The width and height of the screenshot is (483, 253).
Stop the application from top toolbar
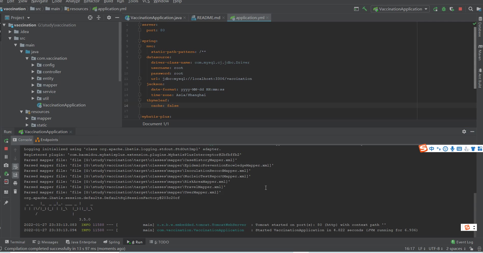(x=460, y=9)
